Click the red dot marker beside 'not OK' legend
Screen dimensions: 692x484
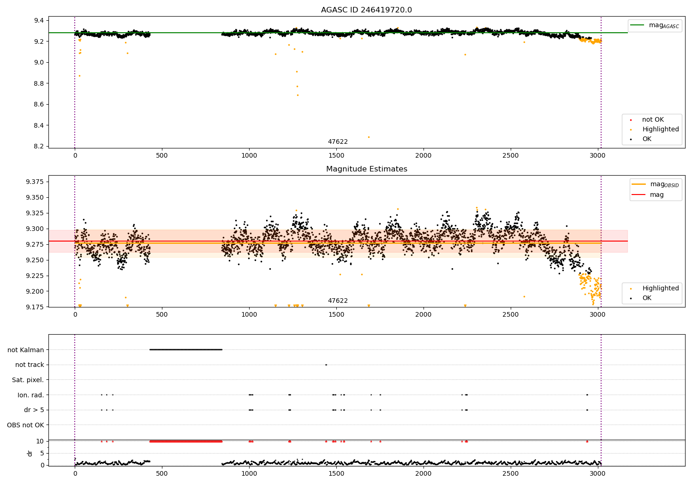click(x=631, y=120)
